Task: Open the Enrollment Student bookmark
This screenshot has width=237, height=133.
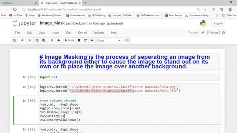Action: 50,16
